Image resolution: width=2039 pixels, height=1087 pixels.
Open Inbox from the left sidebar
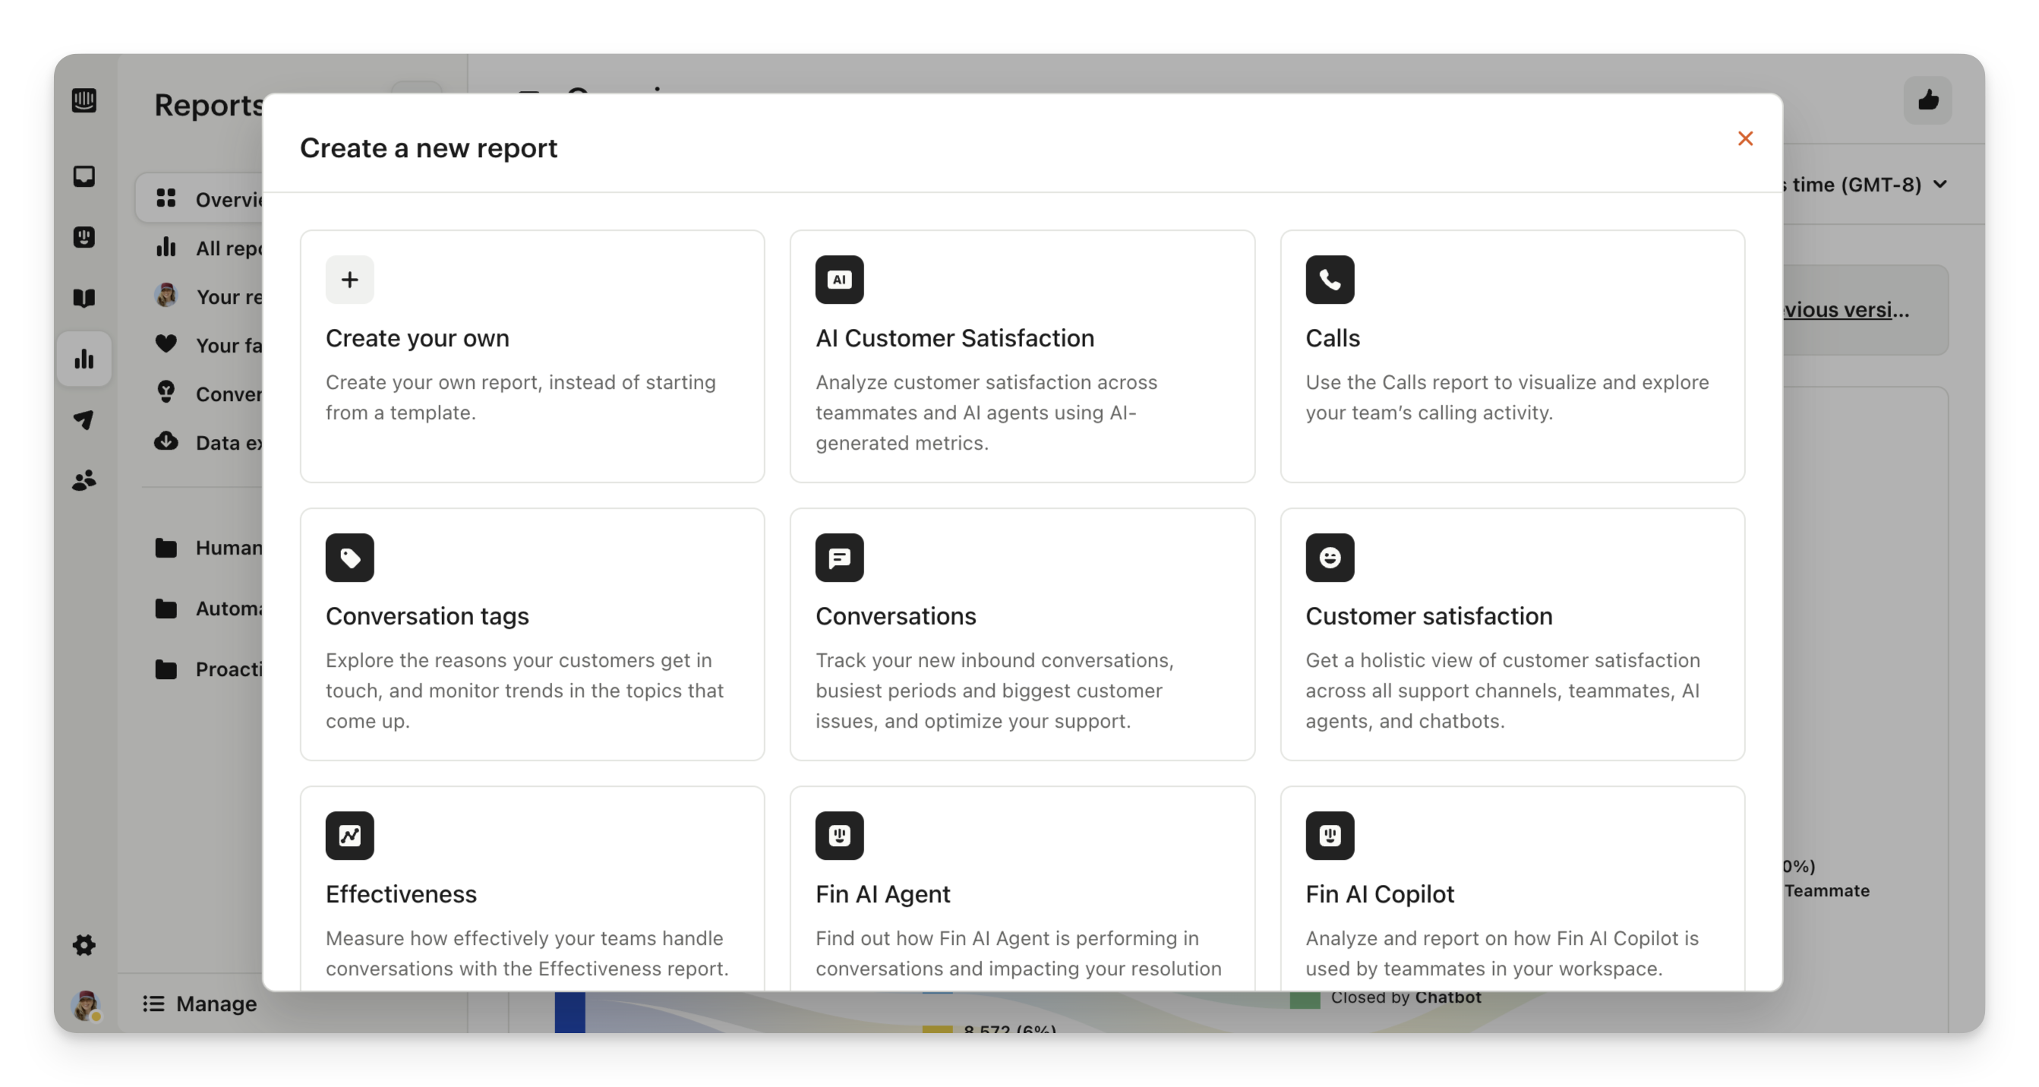click(x=84, y=175)
